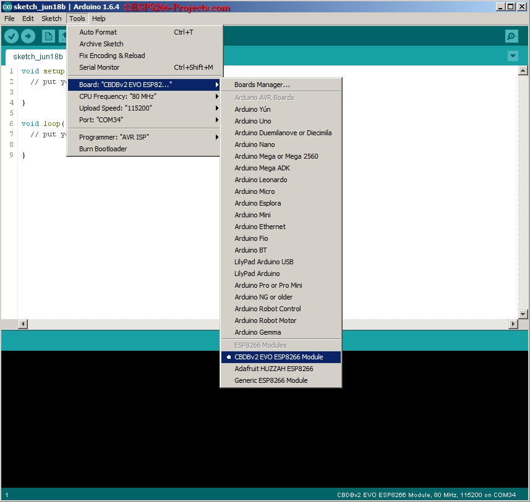
Task: Select LilyPad Arduino board
Action: tap(281, 274)
